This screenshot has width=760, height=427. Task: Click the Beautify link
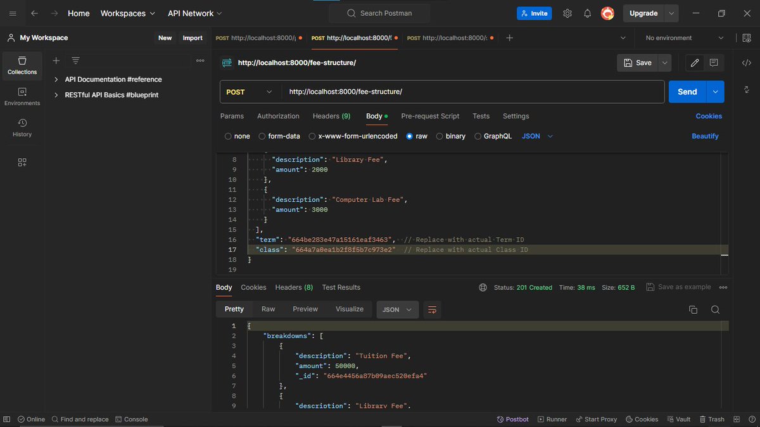pos(705,136)
